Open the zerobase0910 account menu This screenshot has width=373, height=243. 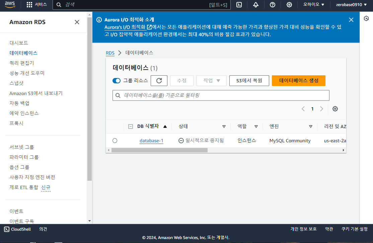coord(351,4)
